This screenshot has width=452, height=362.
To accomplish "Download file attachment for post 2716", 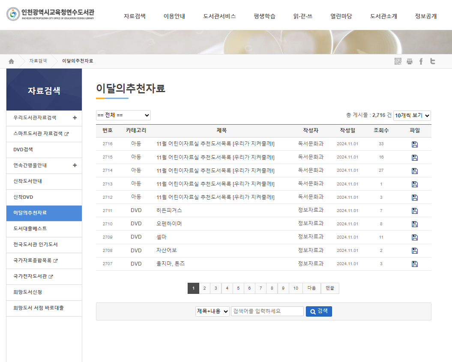I will pos(414,144).
